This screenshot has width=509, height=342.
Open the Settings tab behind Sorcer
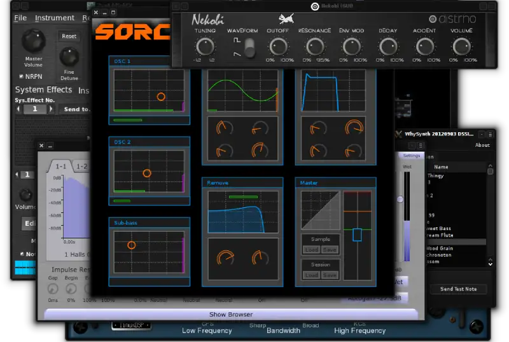(411, 156)
